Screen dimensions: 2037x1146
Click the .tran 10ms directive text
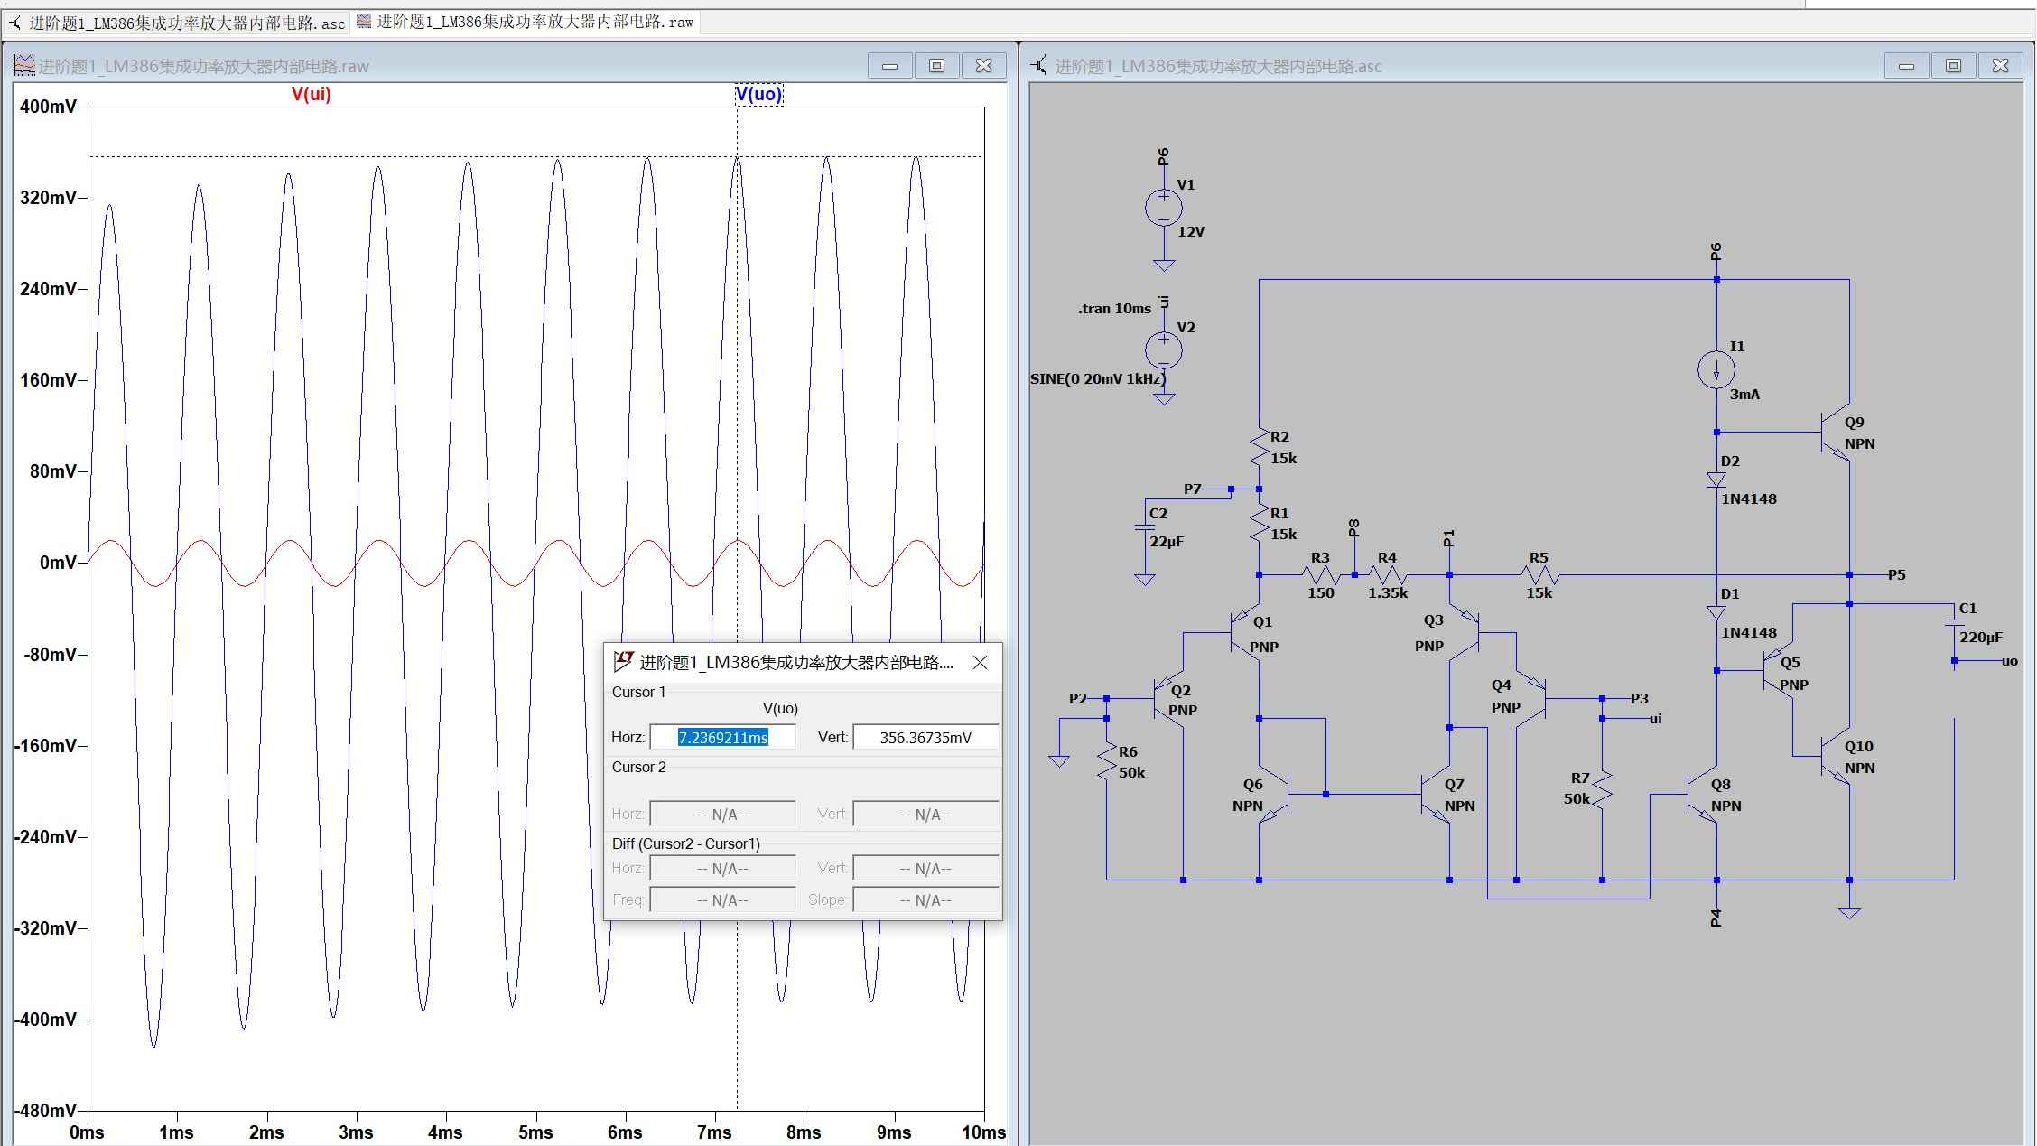[1114, 309]
